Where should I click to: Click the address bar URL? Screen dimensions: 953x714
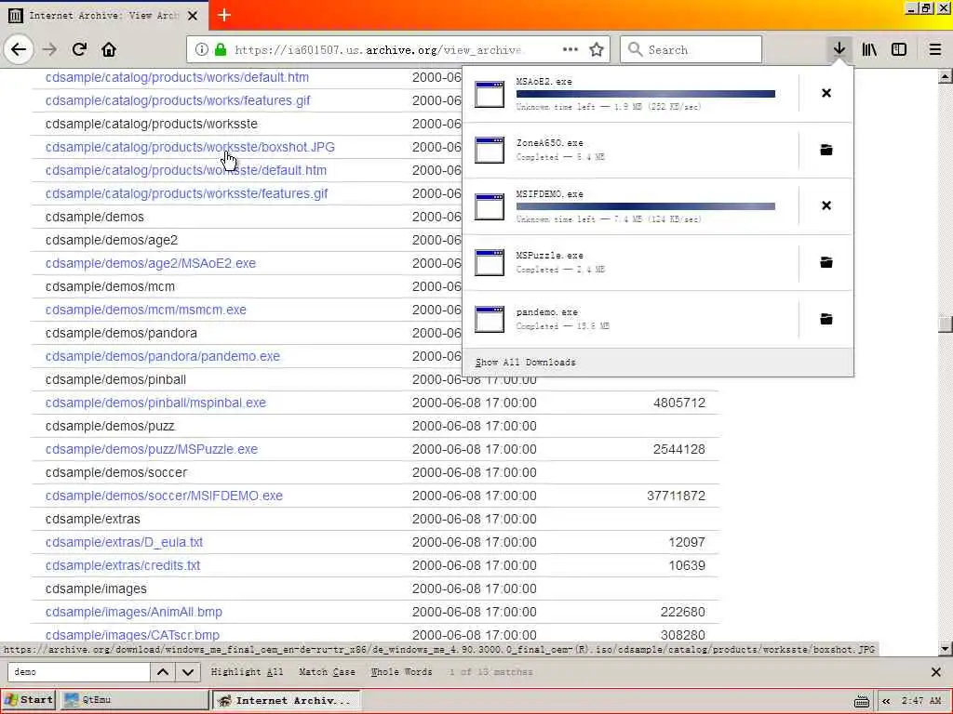[x=378, y=50]
